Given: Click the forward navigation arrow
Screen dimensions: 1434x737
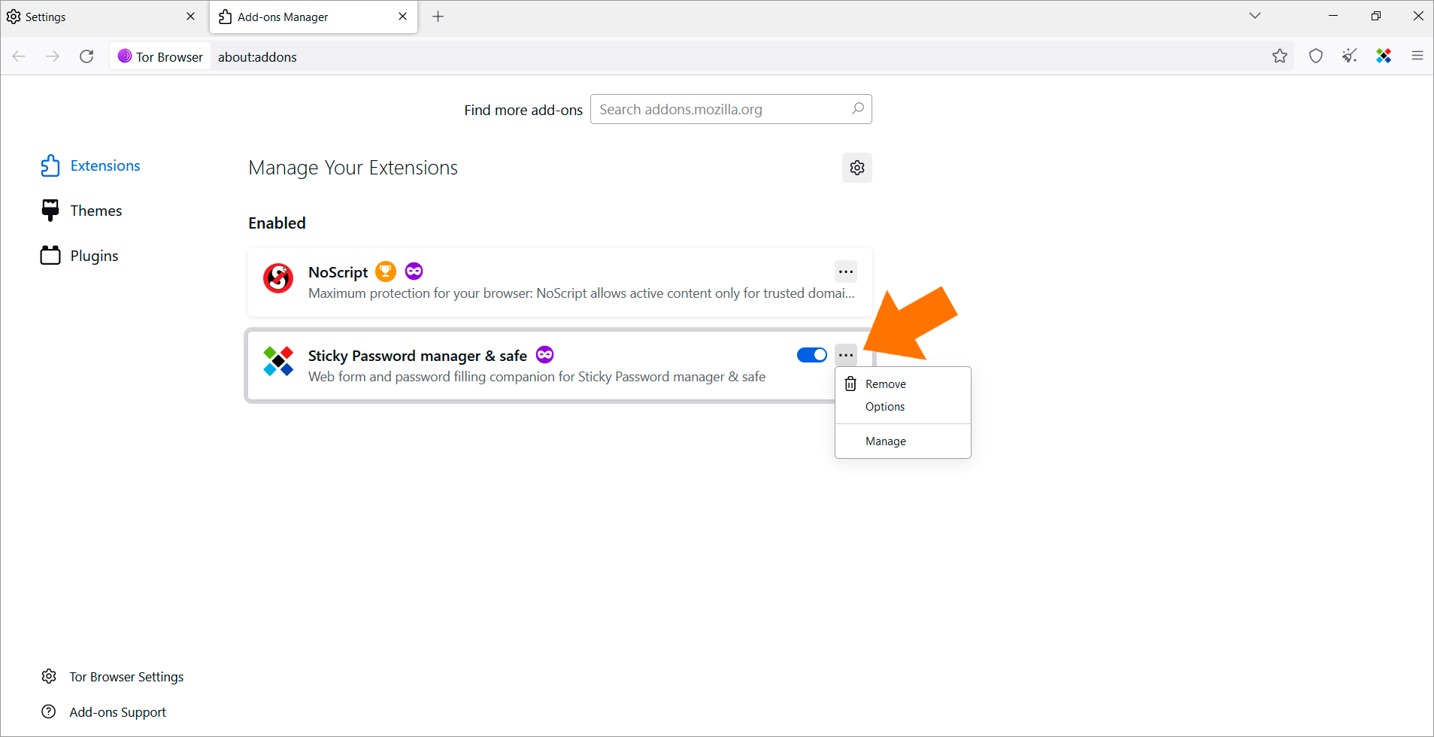Looking at the screenshot, I should pyautogui.click(x=53, y=56).
